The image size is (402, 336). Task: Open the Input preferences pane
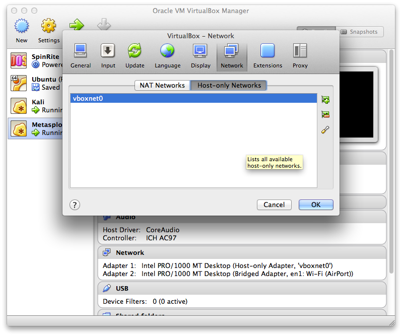(108, 56)
